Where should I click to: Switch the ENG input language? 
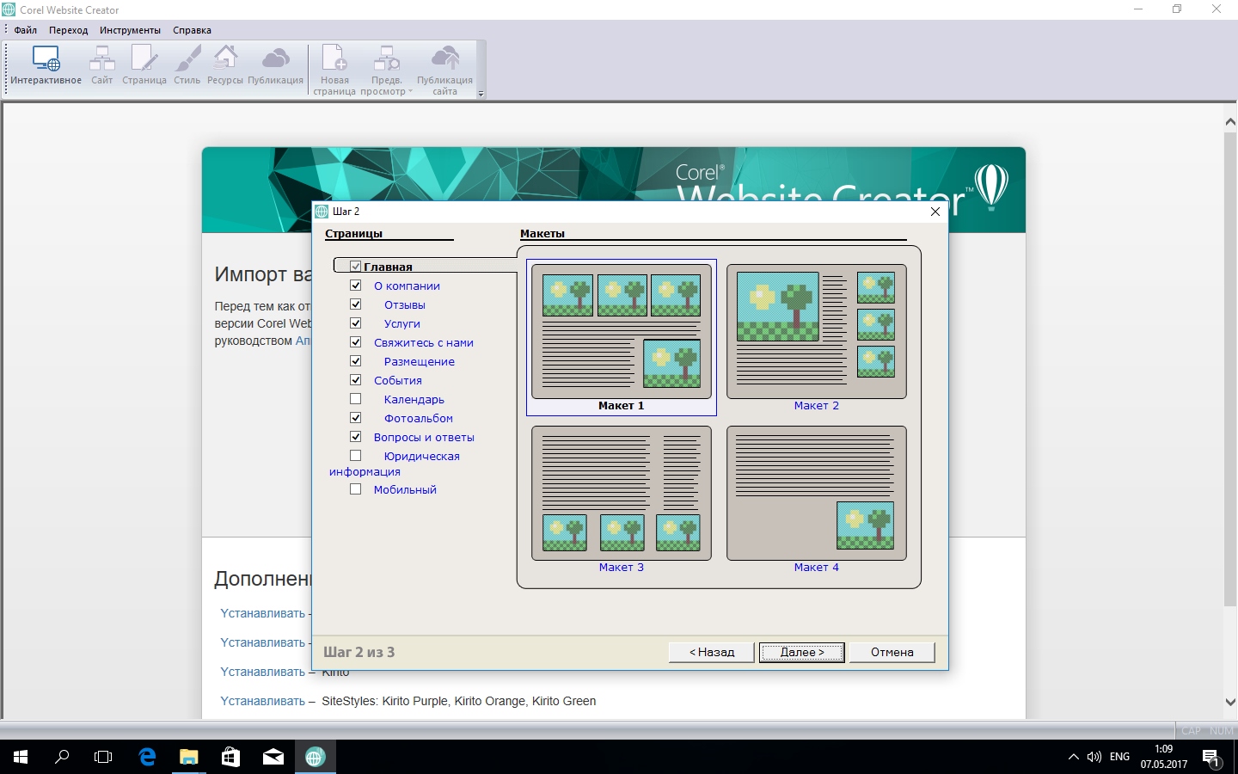coord(1119,757)
